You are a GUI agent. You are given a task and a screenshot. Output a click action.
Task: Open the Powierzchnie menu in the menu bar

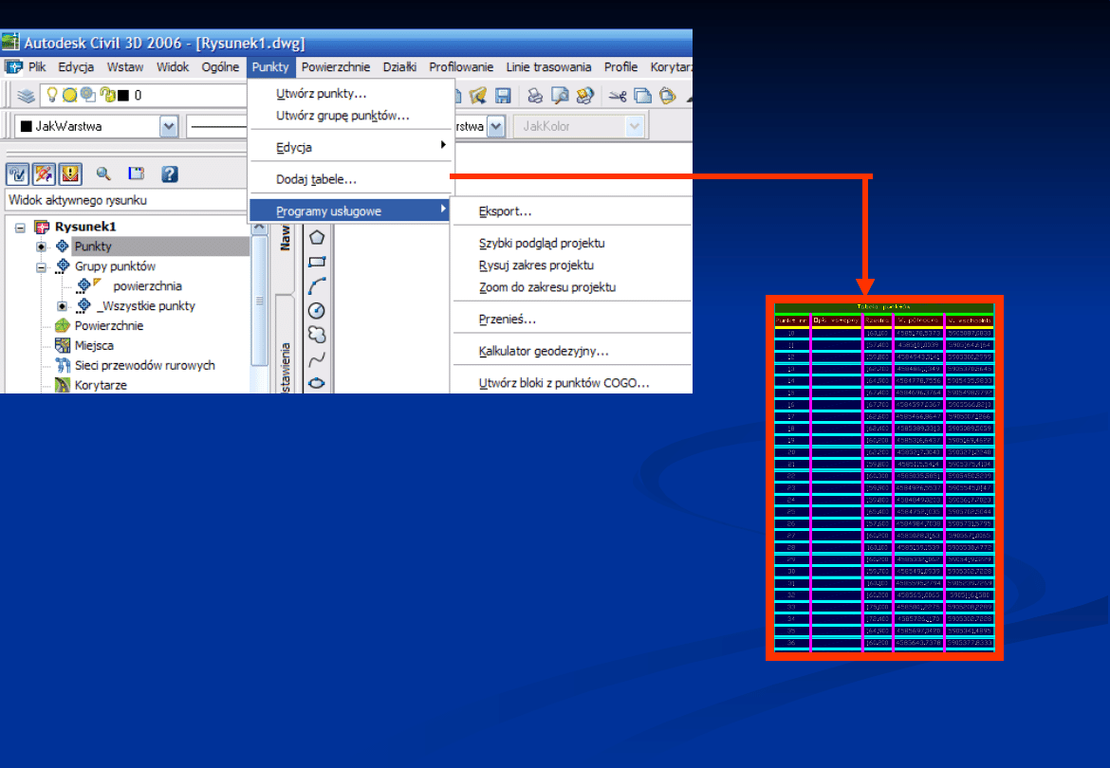pos(336,67)
